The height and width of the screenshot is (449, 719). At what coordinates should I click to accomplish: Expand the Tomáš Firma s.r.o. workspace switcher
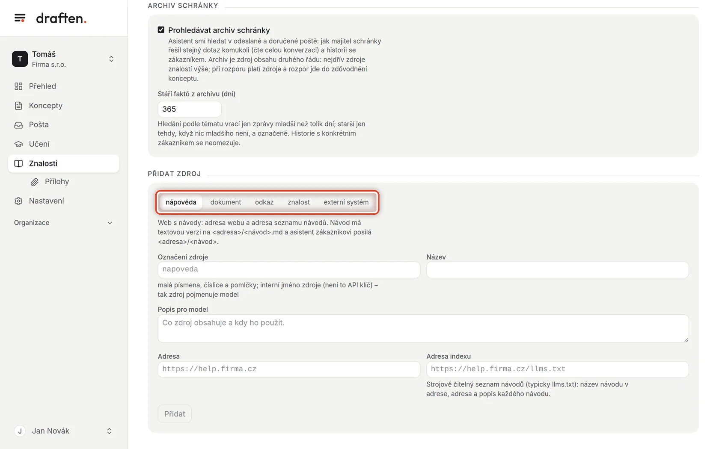click(63, 59)
